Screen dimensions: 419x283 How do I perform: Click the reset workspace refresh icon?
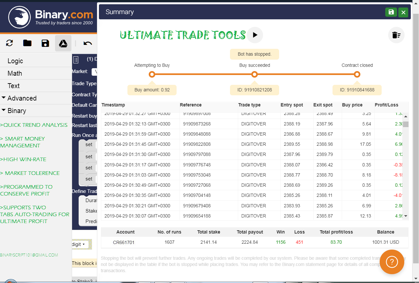[x=9, y=43]
